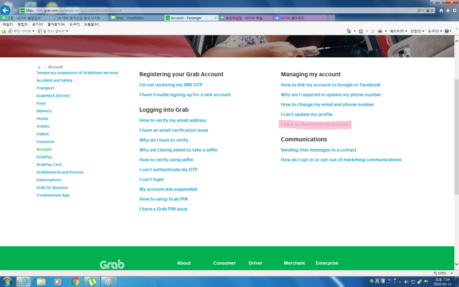Launch Google Chrome from the taskbar
Screen dimensions: 459x287
point(75,282)
